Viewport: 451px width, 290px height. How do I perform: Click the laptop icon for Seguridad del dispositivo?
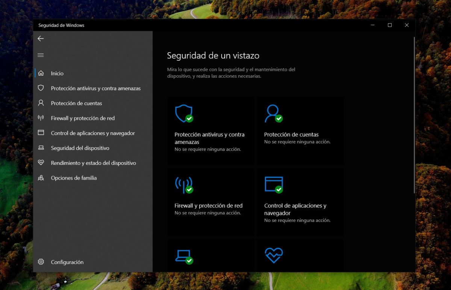click(x=41, y=148)
